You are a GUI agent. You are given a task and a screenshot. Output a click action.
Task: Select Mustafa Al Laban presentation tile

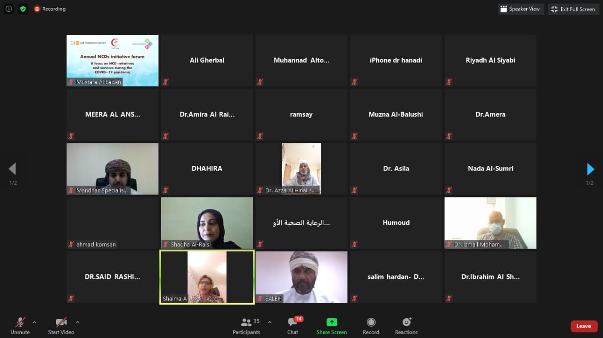pyautogui.click(x=113, y=60)
